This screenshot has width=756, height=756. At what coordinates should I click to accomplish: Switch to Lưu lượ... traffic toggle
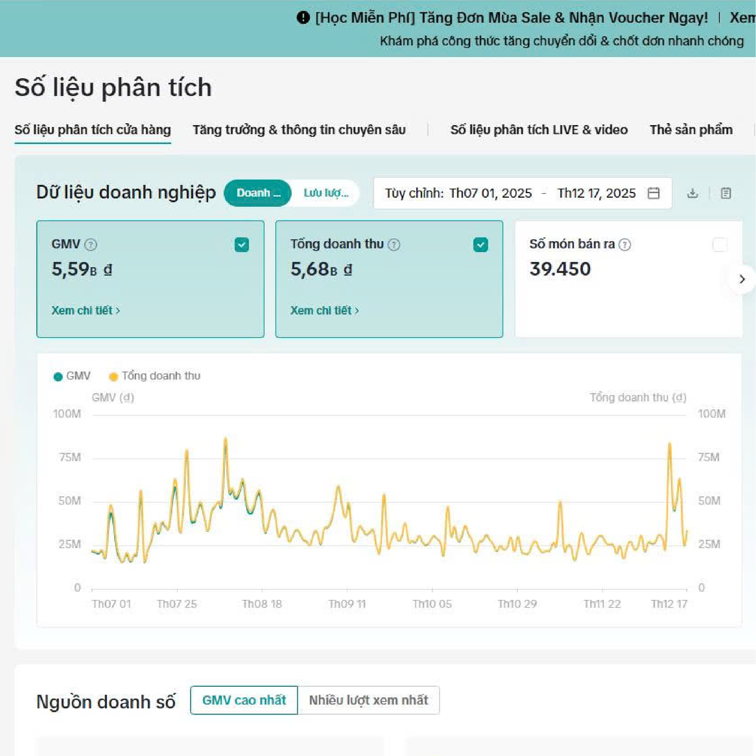(x=326, y=193)
